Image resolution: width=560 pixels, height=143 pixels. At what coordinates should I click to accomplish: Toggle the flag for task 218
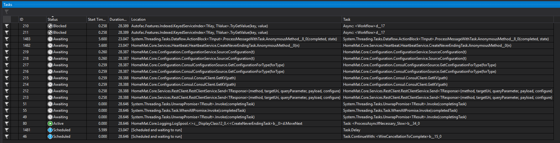coord(7,58)
